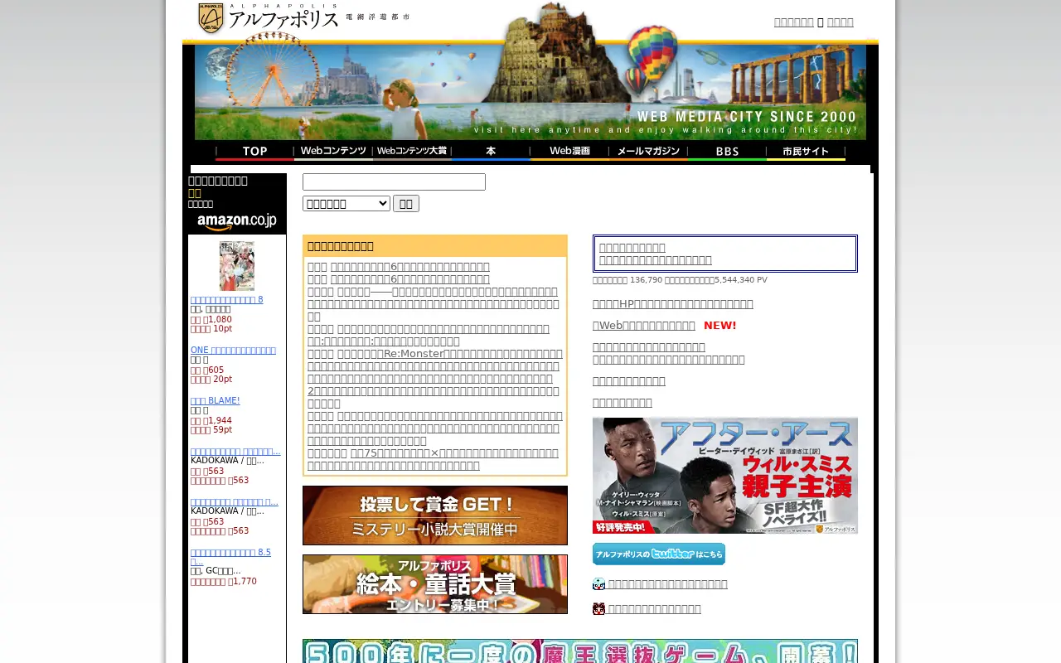Focus the search text field
The width and height of the screenshot is (1061, 663).
click(x=394, y=182)
